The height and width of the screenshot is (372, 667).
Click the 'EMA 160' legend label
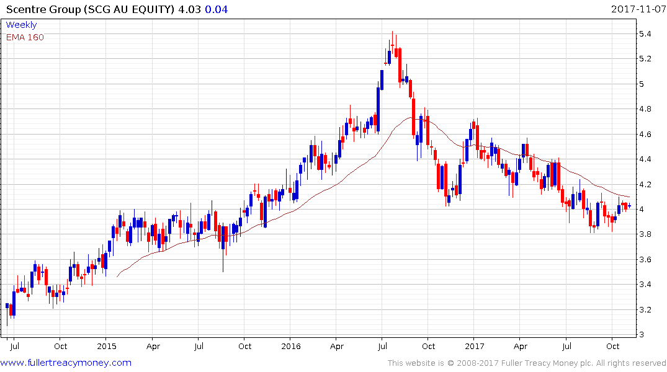pyautogui.click(x=25, y=37)
